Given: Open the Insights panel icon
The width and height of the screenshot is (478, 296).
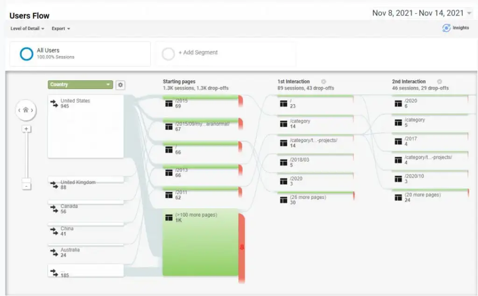Looking at the screenshot, I should (446, 28).
